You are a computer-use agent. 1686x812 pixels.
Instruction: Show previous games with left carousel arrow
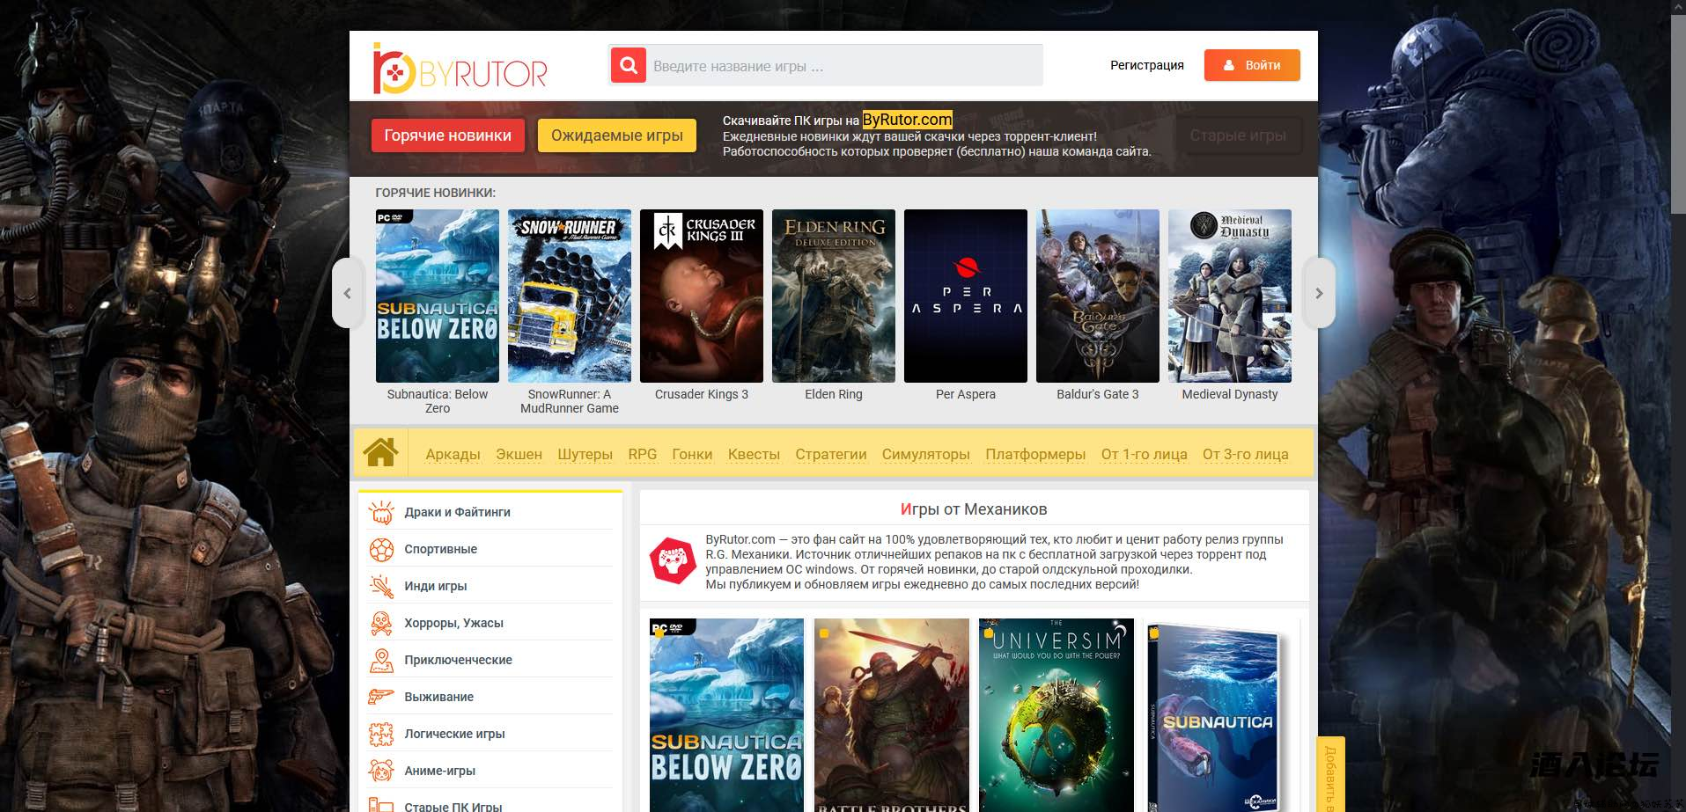coord(347,293)
